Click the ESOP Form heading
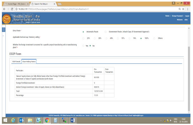Viewport: 193px width, 125px height. 16,54
